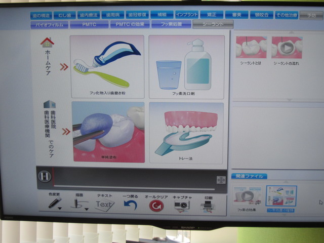Click the トレー法 tray method panel
The height and width of the screenshot is (243, 324).
tap(186, 133)
